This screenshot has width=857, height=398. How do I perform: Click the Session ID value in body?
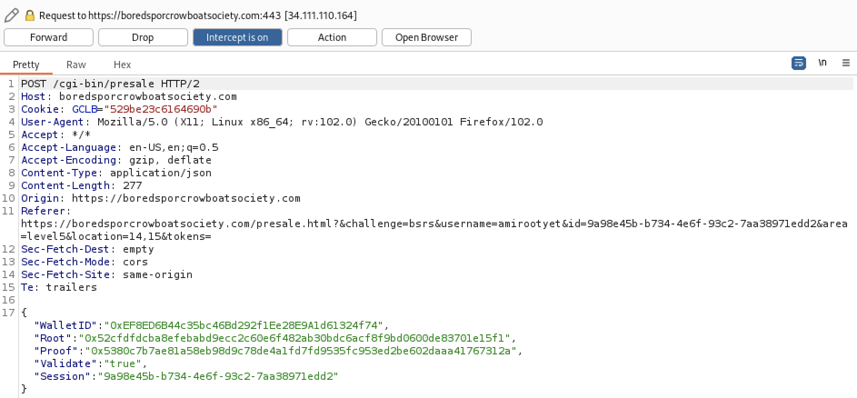coord(218,376)
